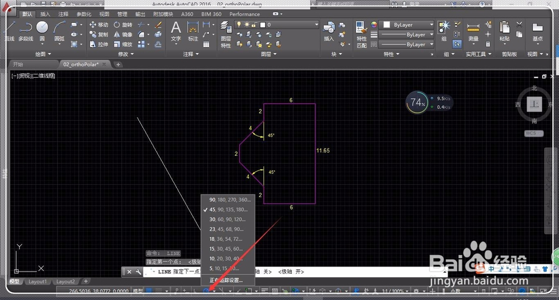Toggle layer freeze sun icon
This screenshot has width=559, height=300.
pos(247,25)
